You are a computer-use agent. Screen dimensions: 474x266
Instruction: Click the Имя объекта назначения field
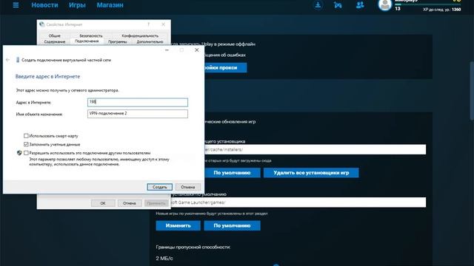[x=138, y=114]
